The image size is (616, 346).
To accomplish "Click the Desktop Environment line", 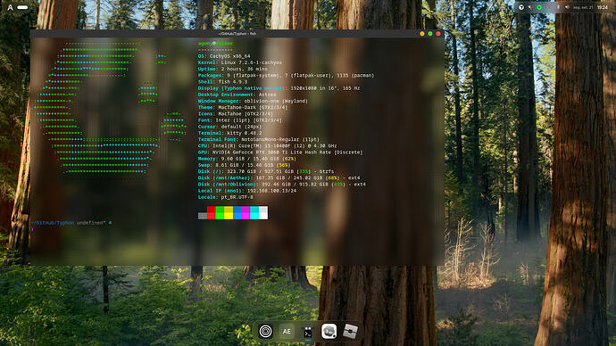I will [x=237, y=95].
